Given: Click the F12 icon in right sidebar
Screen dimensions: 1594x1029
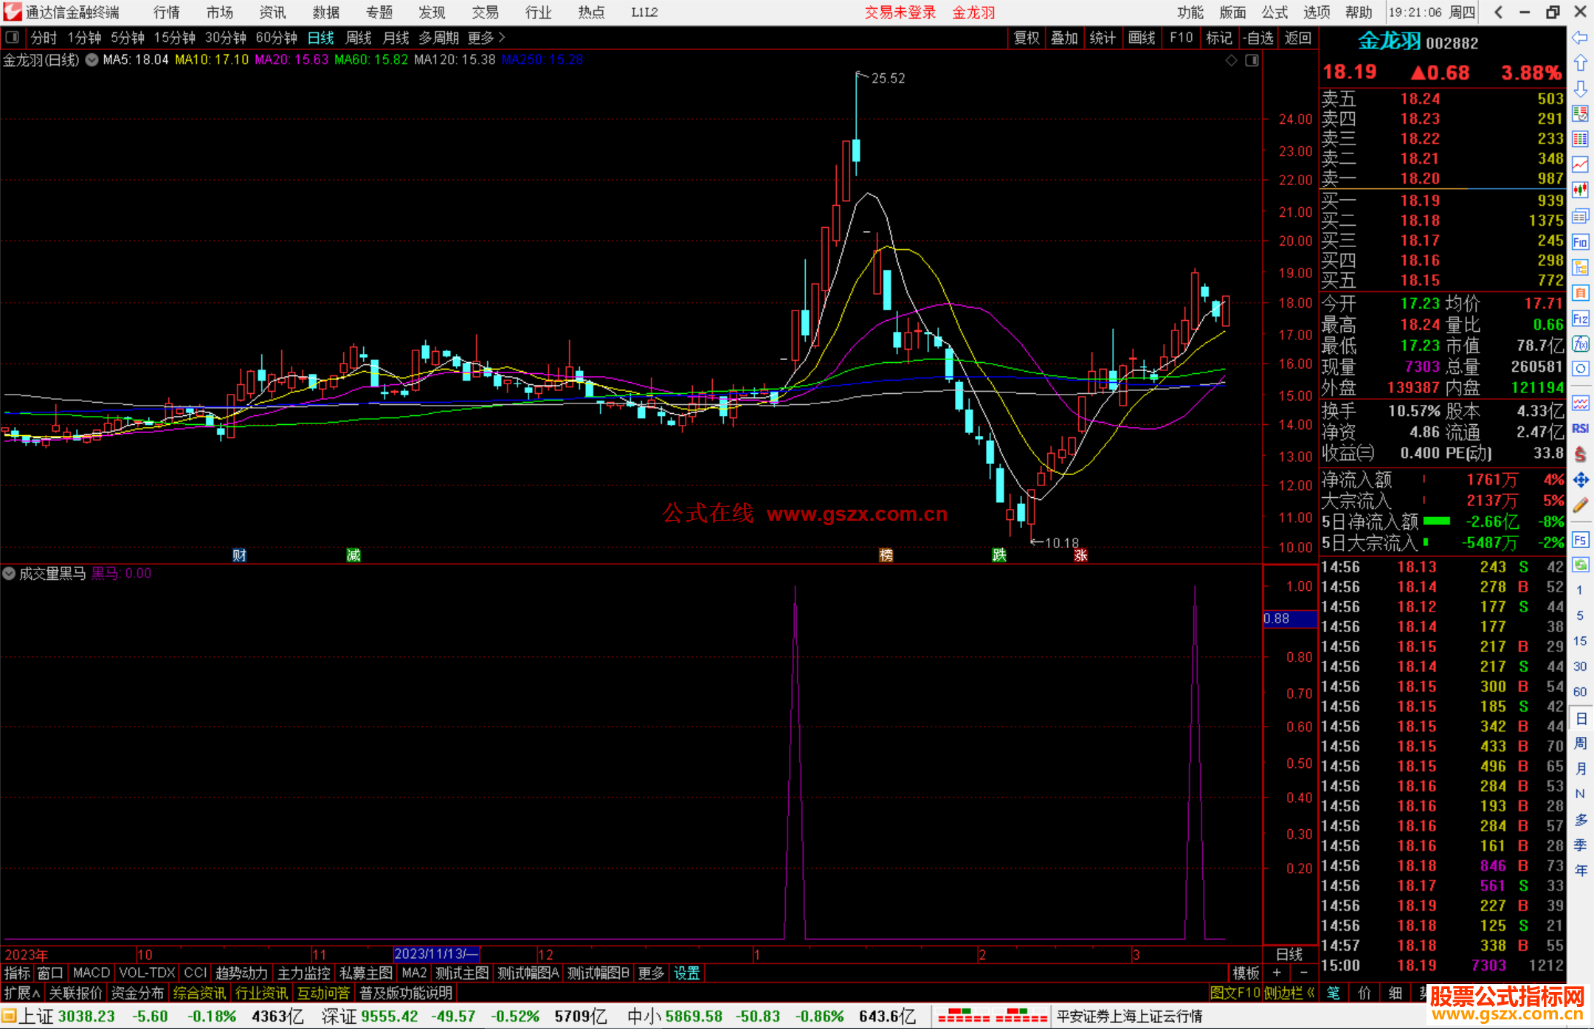Looking at the screenshot, I should (1580, 319).
